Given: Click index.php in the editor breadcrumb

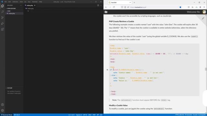Looking at the screenshot, I should pos(30,9).
